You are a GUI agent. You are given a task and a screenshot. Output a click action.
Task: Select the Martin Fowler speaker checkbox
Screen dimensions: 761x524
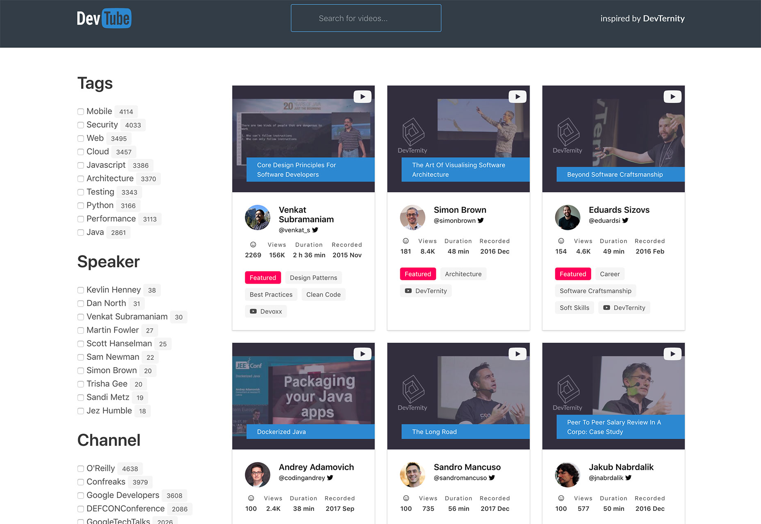click(81, 330)
